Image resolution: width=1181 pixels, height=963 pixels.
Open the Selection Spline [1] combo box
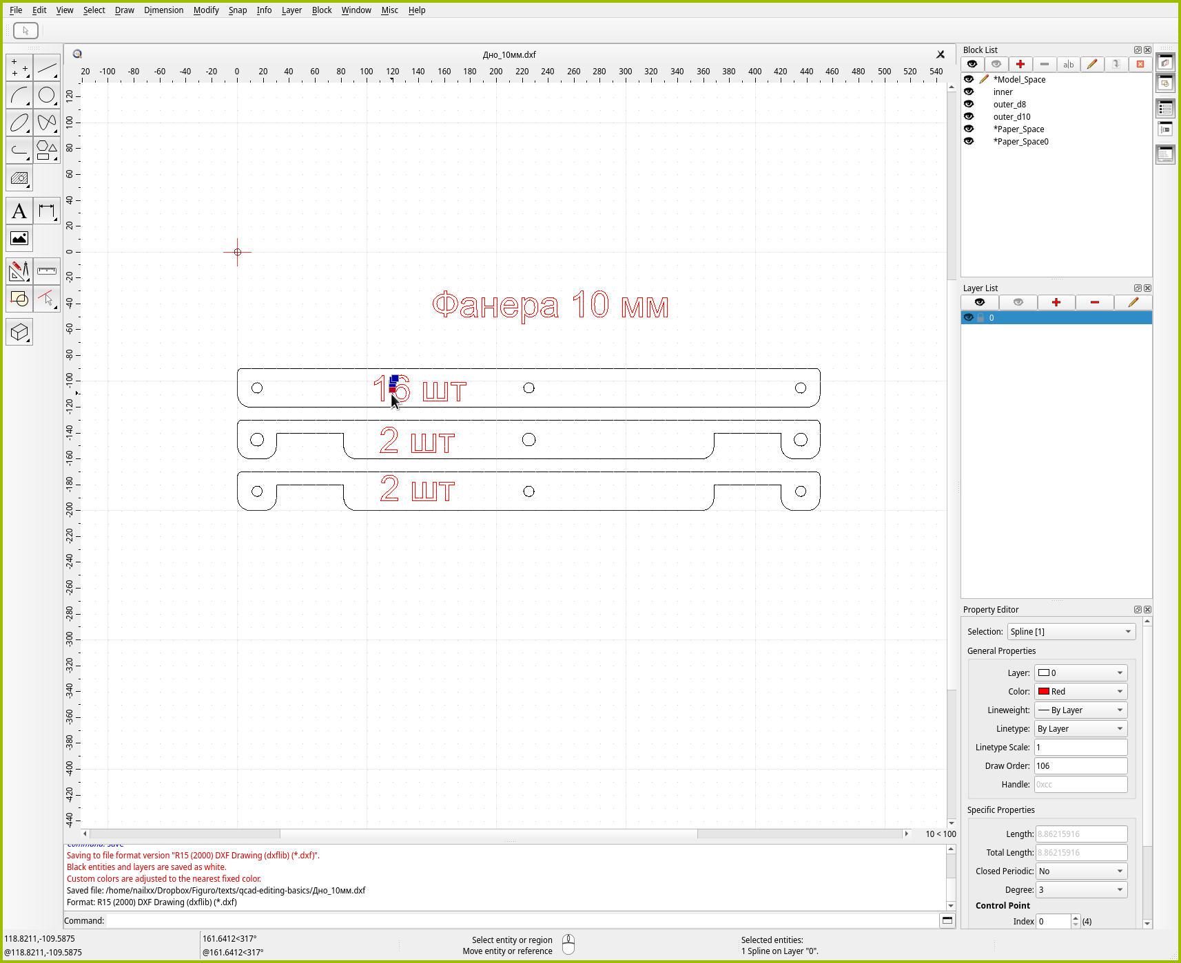click(x=1071, y=631)
